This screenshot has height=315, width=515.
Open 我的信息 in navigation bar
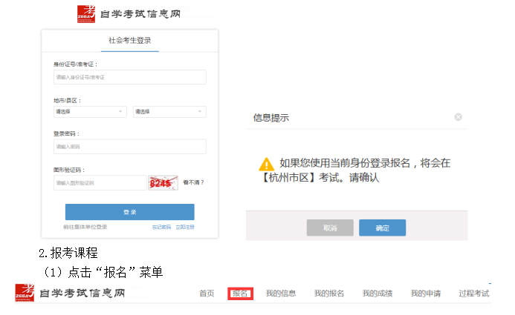281,294
